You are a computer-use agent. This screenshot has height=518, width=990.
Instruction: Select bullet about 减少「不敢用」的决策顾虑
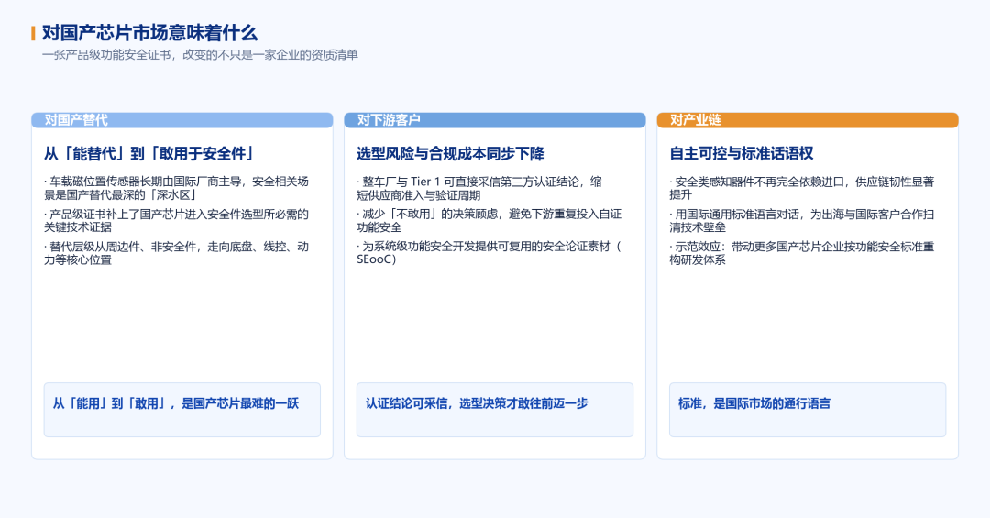point(489,220)
